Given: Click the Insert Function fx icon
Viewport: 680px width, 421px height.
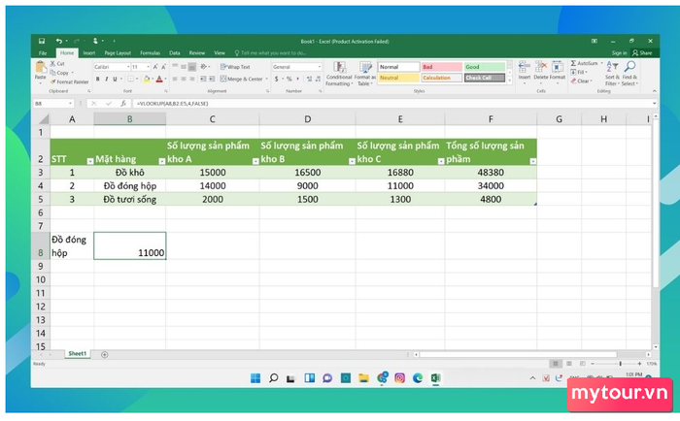Looking at the screenshot, I should point(127,102).
